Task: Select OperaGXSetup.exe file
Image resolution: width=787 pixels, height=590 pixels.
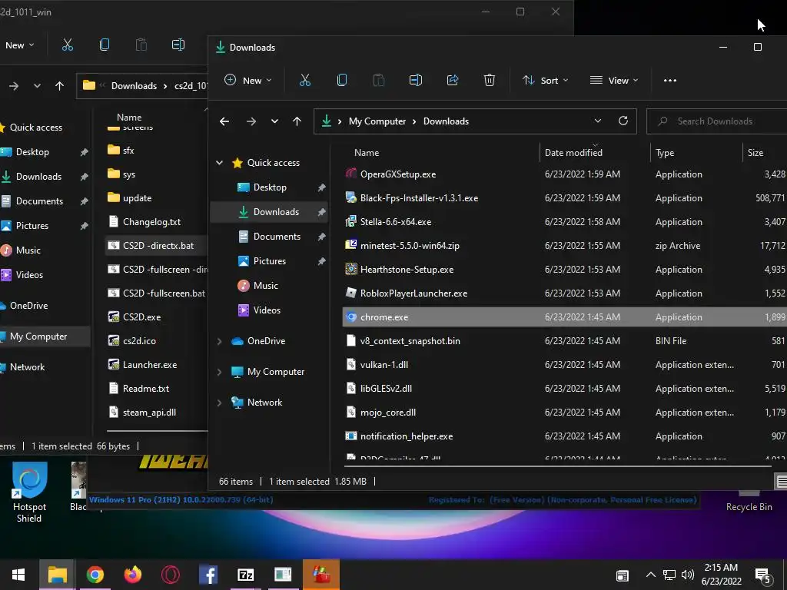Action: click(398, 174)
